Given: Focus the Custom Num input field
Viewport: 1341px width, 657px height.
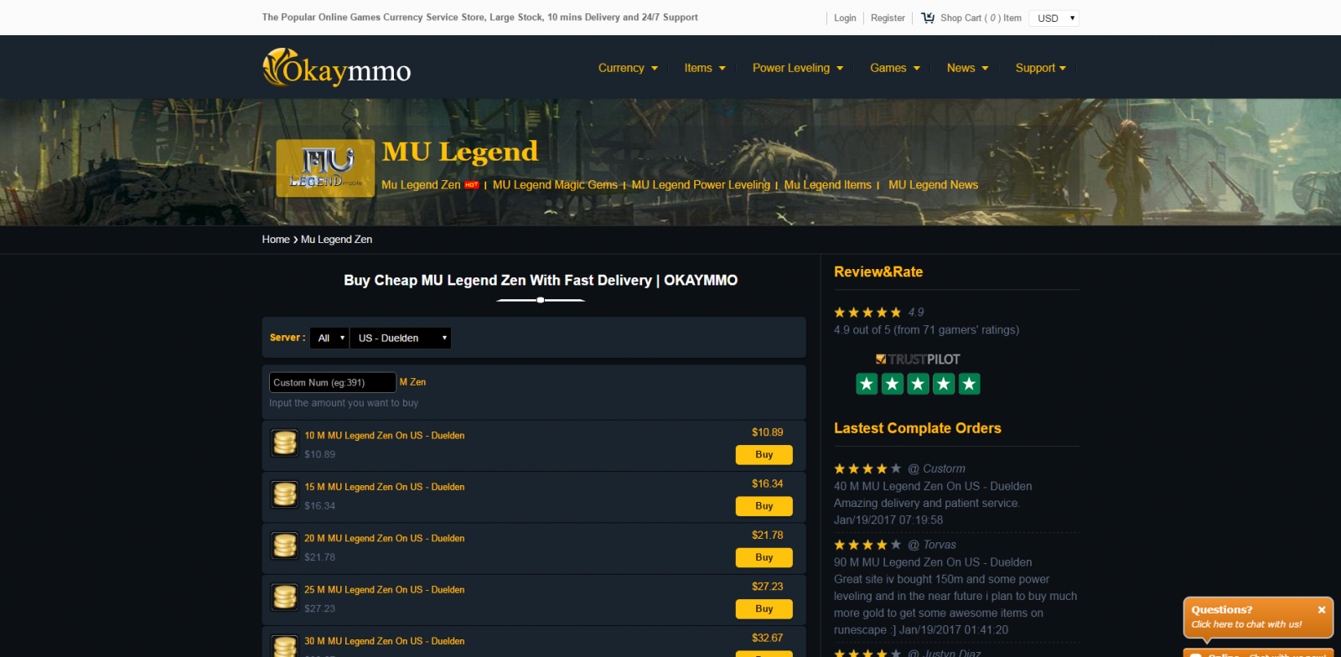Looking at the screenshot, I should pyautogui.click(x=332, y=382).
